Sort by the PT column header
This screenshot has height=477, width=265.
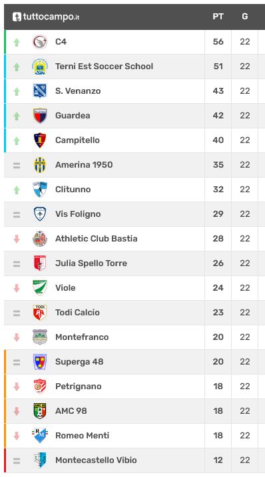coord(218,17)
